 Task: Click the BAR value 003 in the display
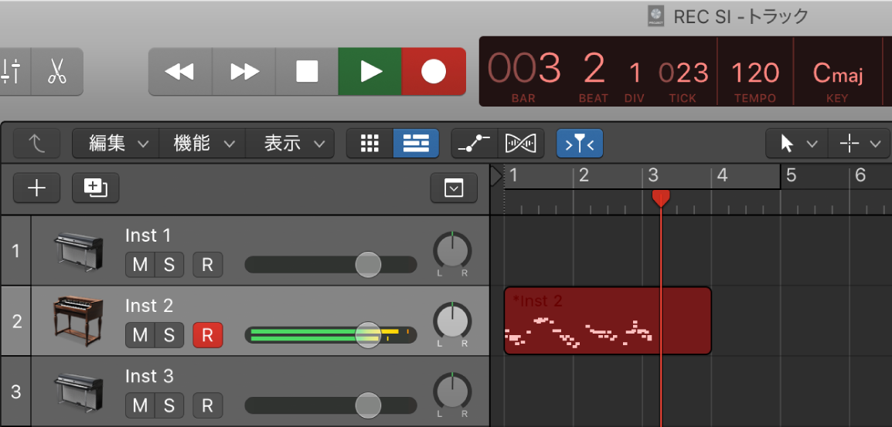click(524, 69)
